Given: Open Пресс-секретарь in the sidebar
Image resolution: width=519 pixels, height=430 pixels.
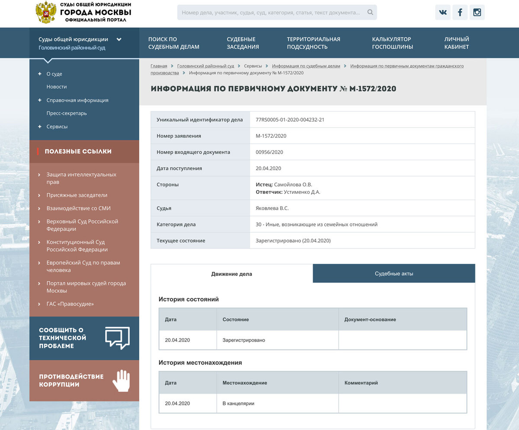Looking at the screenshot, I should 67,113.
